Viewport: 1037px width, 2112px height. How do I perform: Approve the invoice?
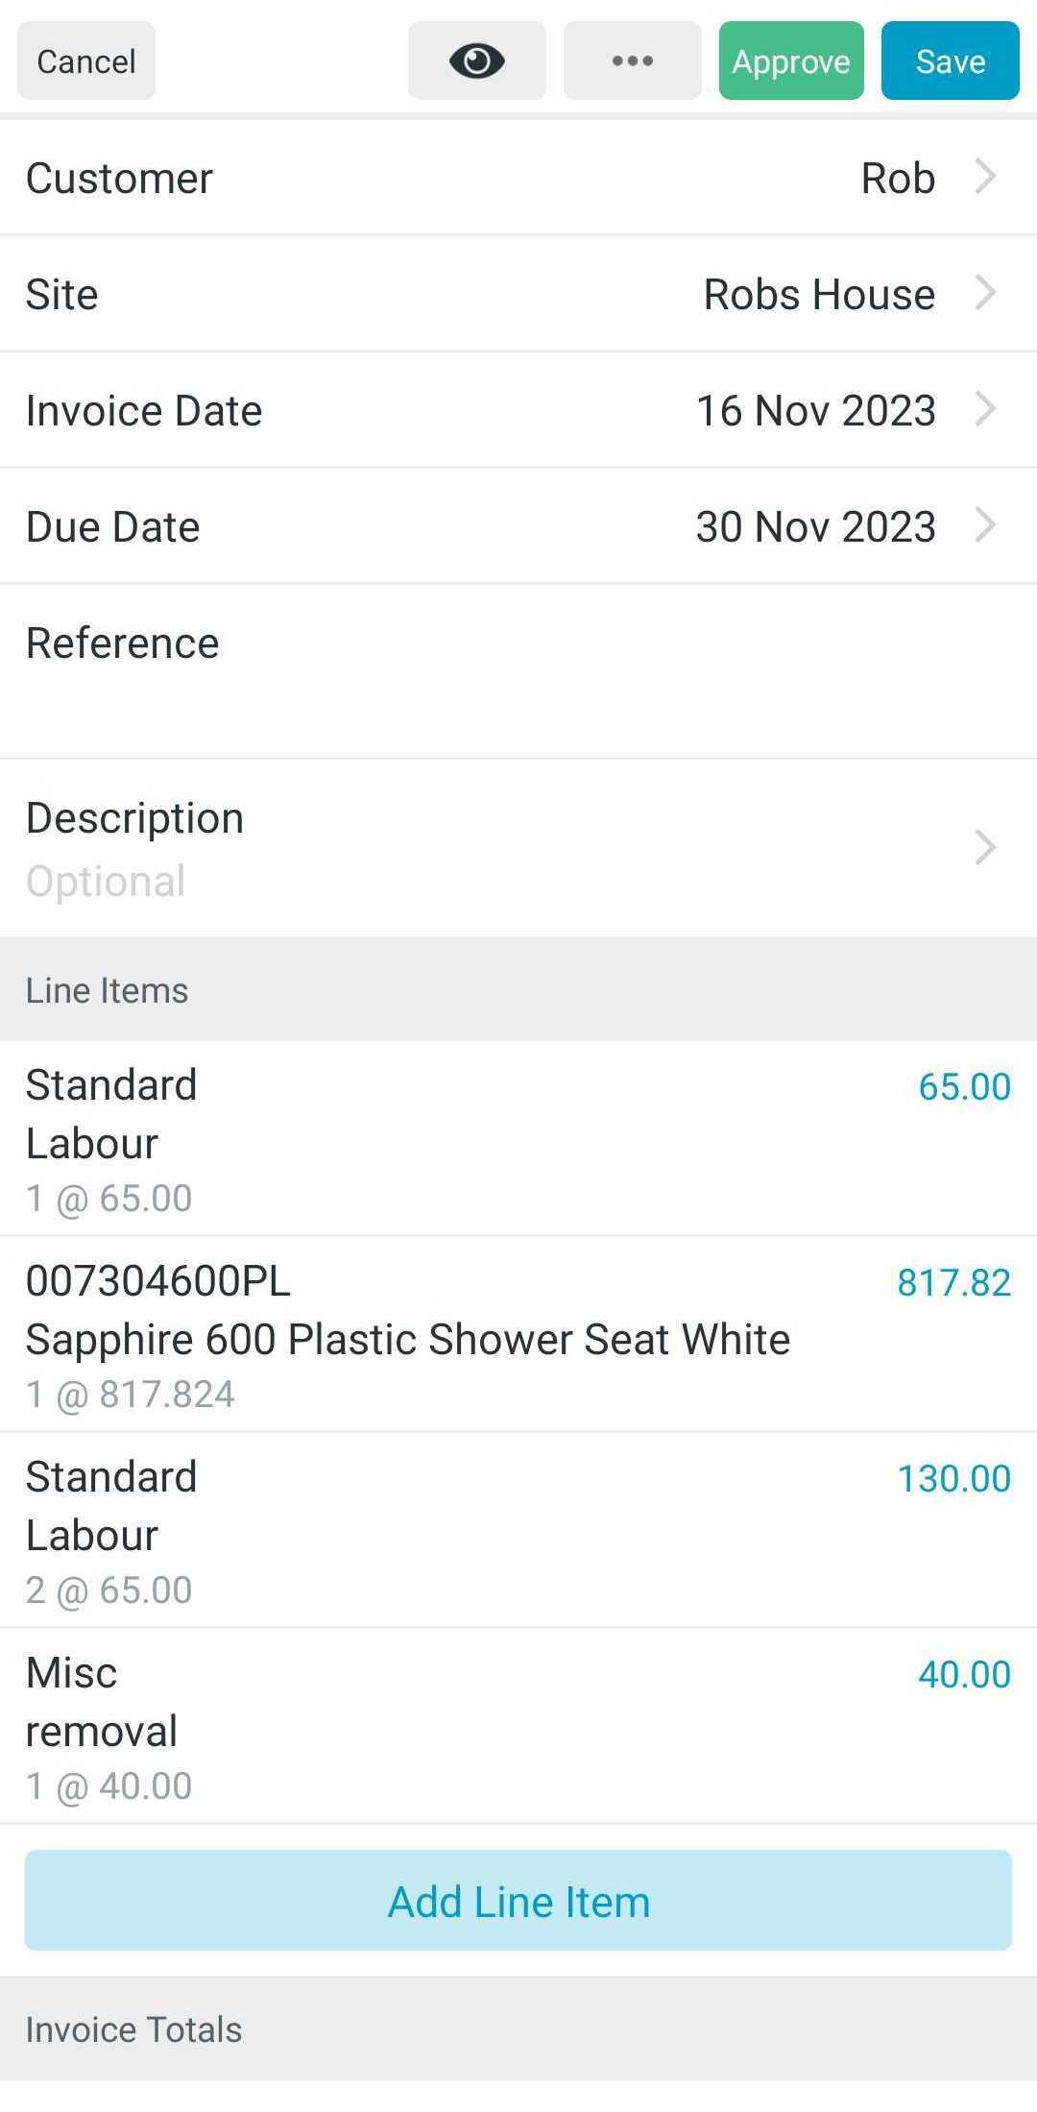pyautogui.click(x=791, y=61)
